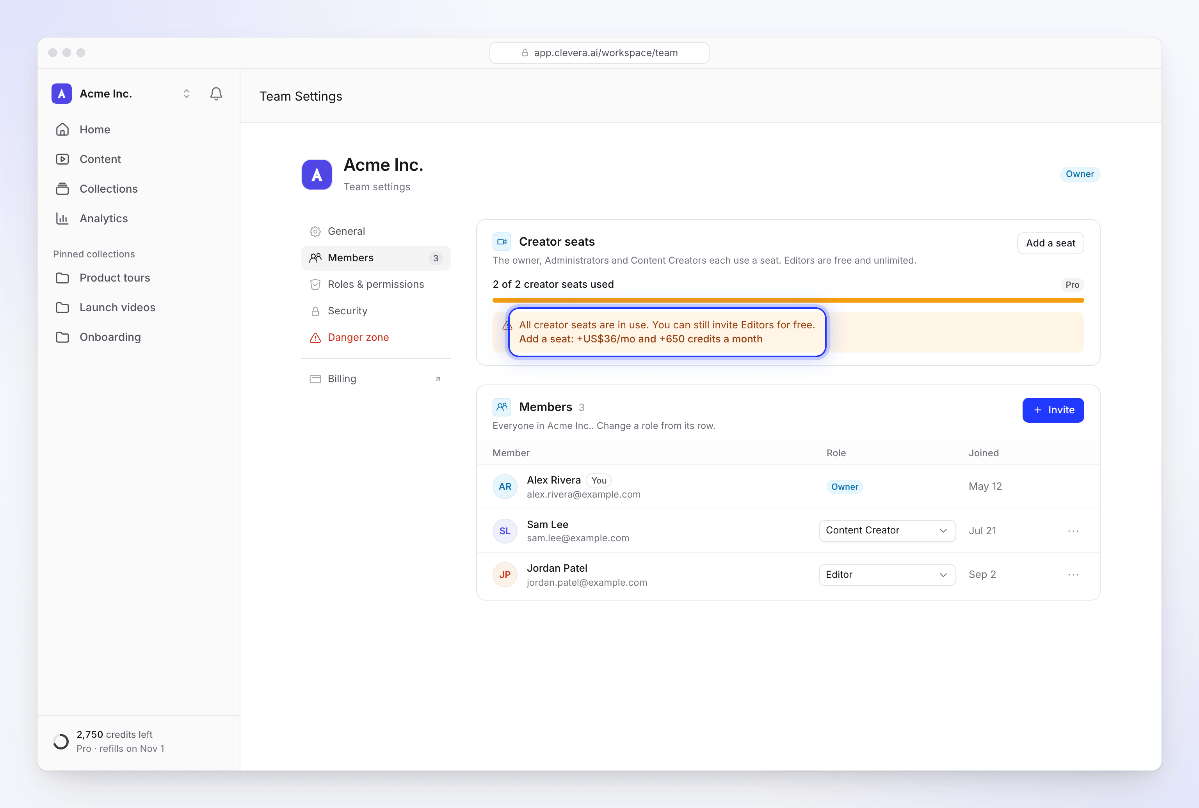1199x808 pixels.
Task: Click the browser address bar URL
Action: (599, 53)
